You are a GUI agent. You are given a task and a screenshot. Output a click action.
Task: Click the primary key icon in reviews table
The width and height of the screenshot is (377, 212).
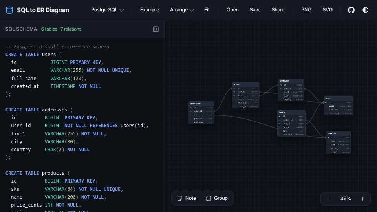[x=279, y=116]
